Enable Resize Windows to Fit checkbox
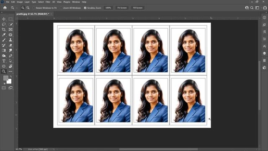This screenshot has width=268, height=151. 34,8
